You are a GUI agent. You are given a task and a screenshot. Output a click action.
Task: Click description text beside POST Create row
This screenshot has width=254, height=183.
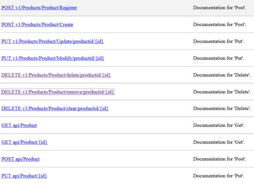[220, 25]
